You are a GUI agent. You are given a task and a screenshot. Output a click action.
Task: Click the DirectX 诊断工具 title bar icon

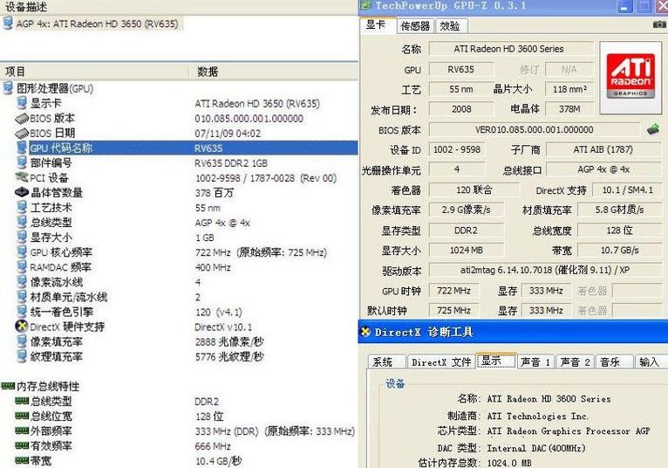pyautogui.click(x=365, y=332)
